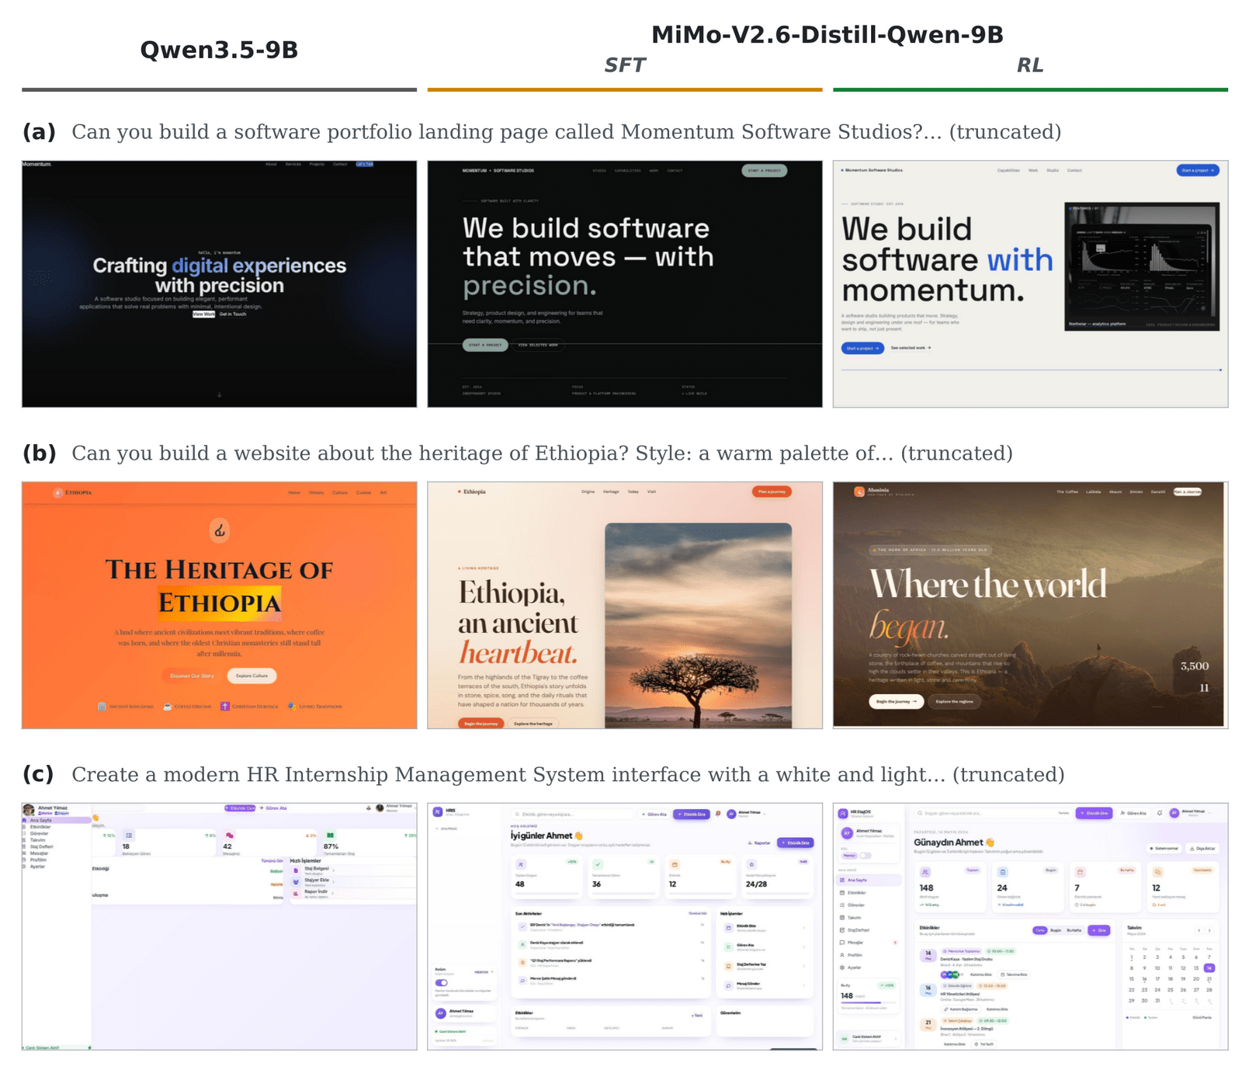Click the Mesajlar chat icon in RL HR sidebar
This screenshot has height=1077, width=1242.
click(842, 943)
